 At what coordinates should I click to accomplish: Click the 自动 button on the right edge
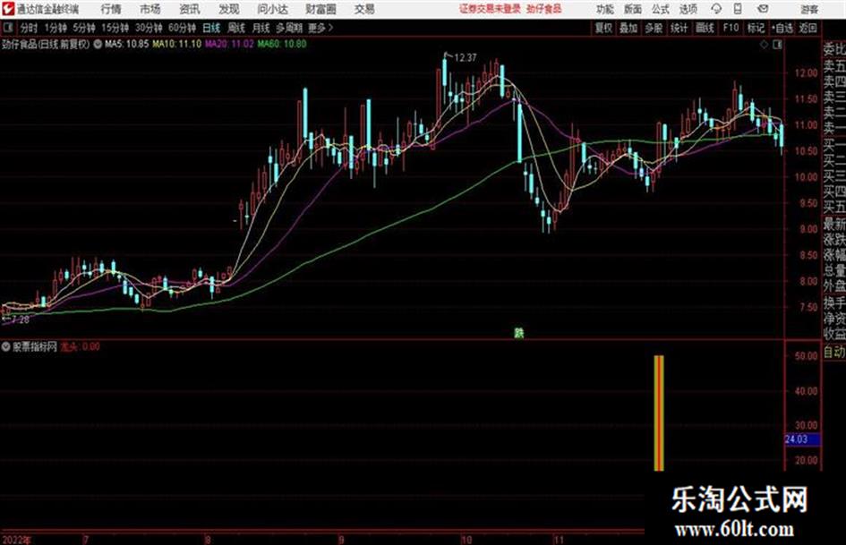834,352
